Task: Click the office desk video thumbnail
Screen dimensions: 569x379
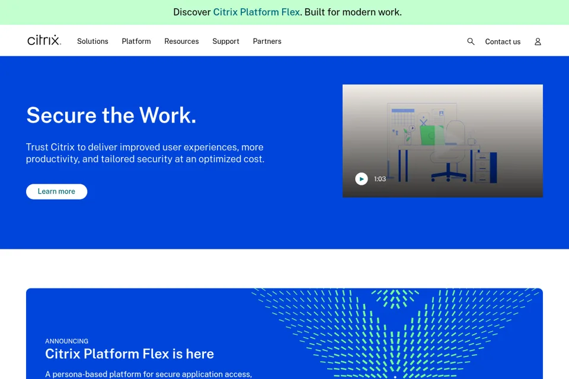Action: (x=443, y=141)
